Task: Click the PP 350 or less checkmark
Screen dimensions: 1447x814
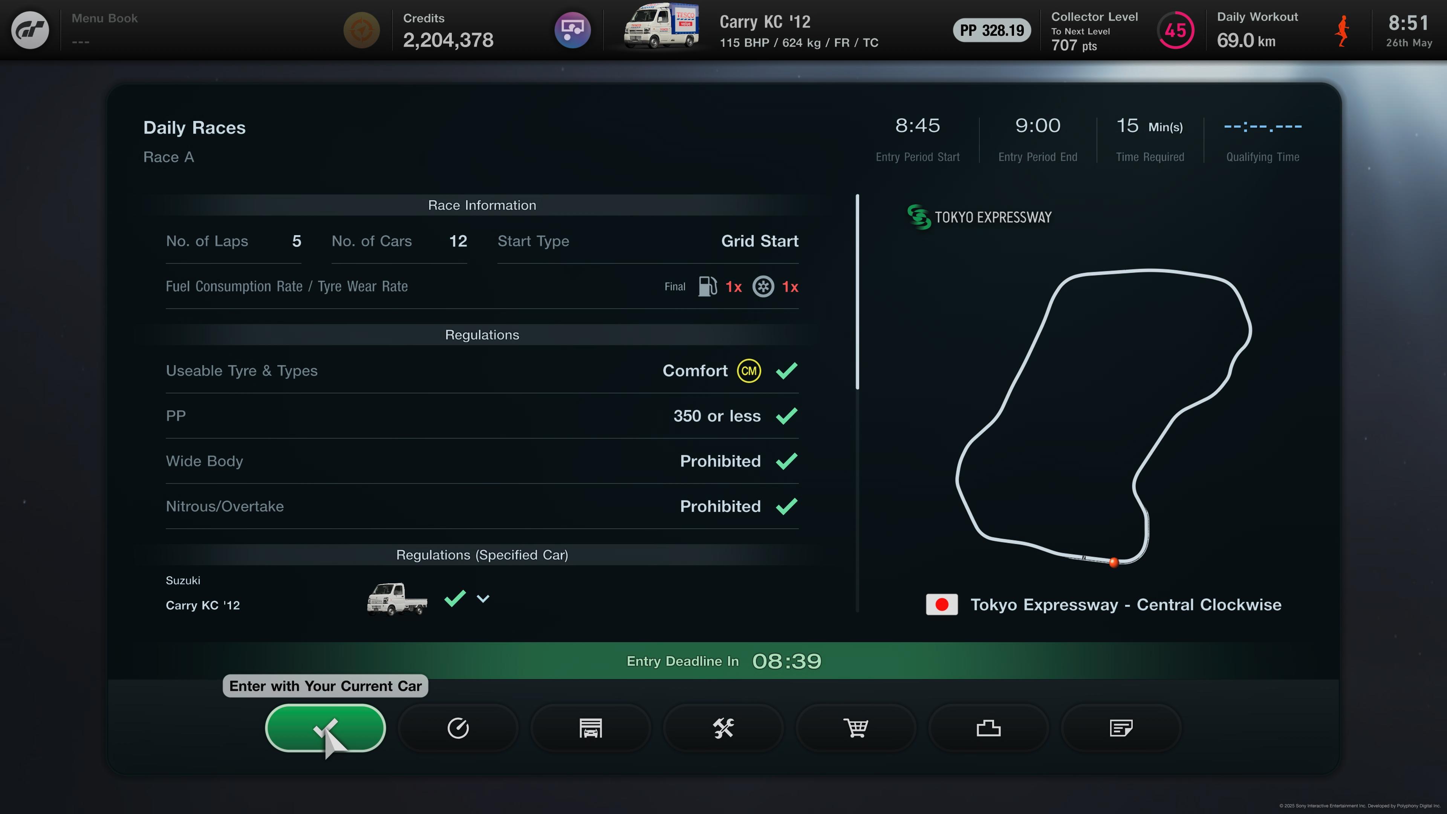Action: click(x=786, y=416)
